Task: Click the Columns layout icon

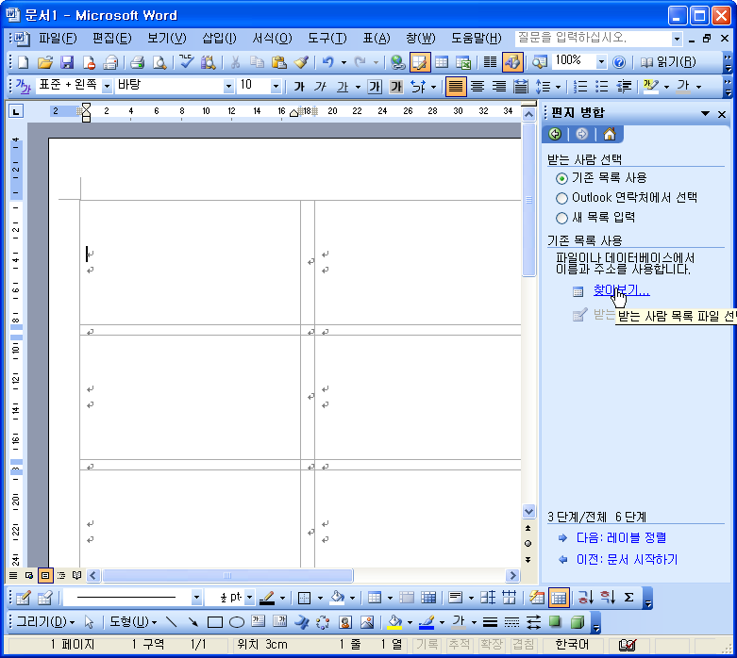Action: click(491, 62)
